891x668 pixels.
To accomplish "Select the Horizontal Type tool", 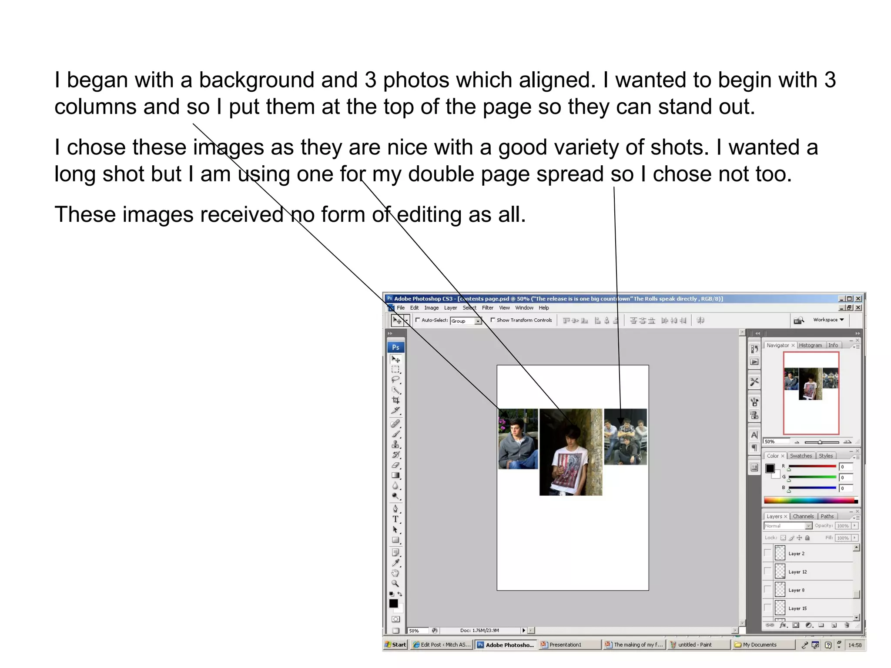I will pyautogui.click(x=395, y=519).
